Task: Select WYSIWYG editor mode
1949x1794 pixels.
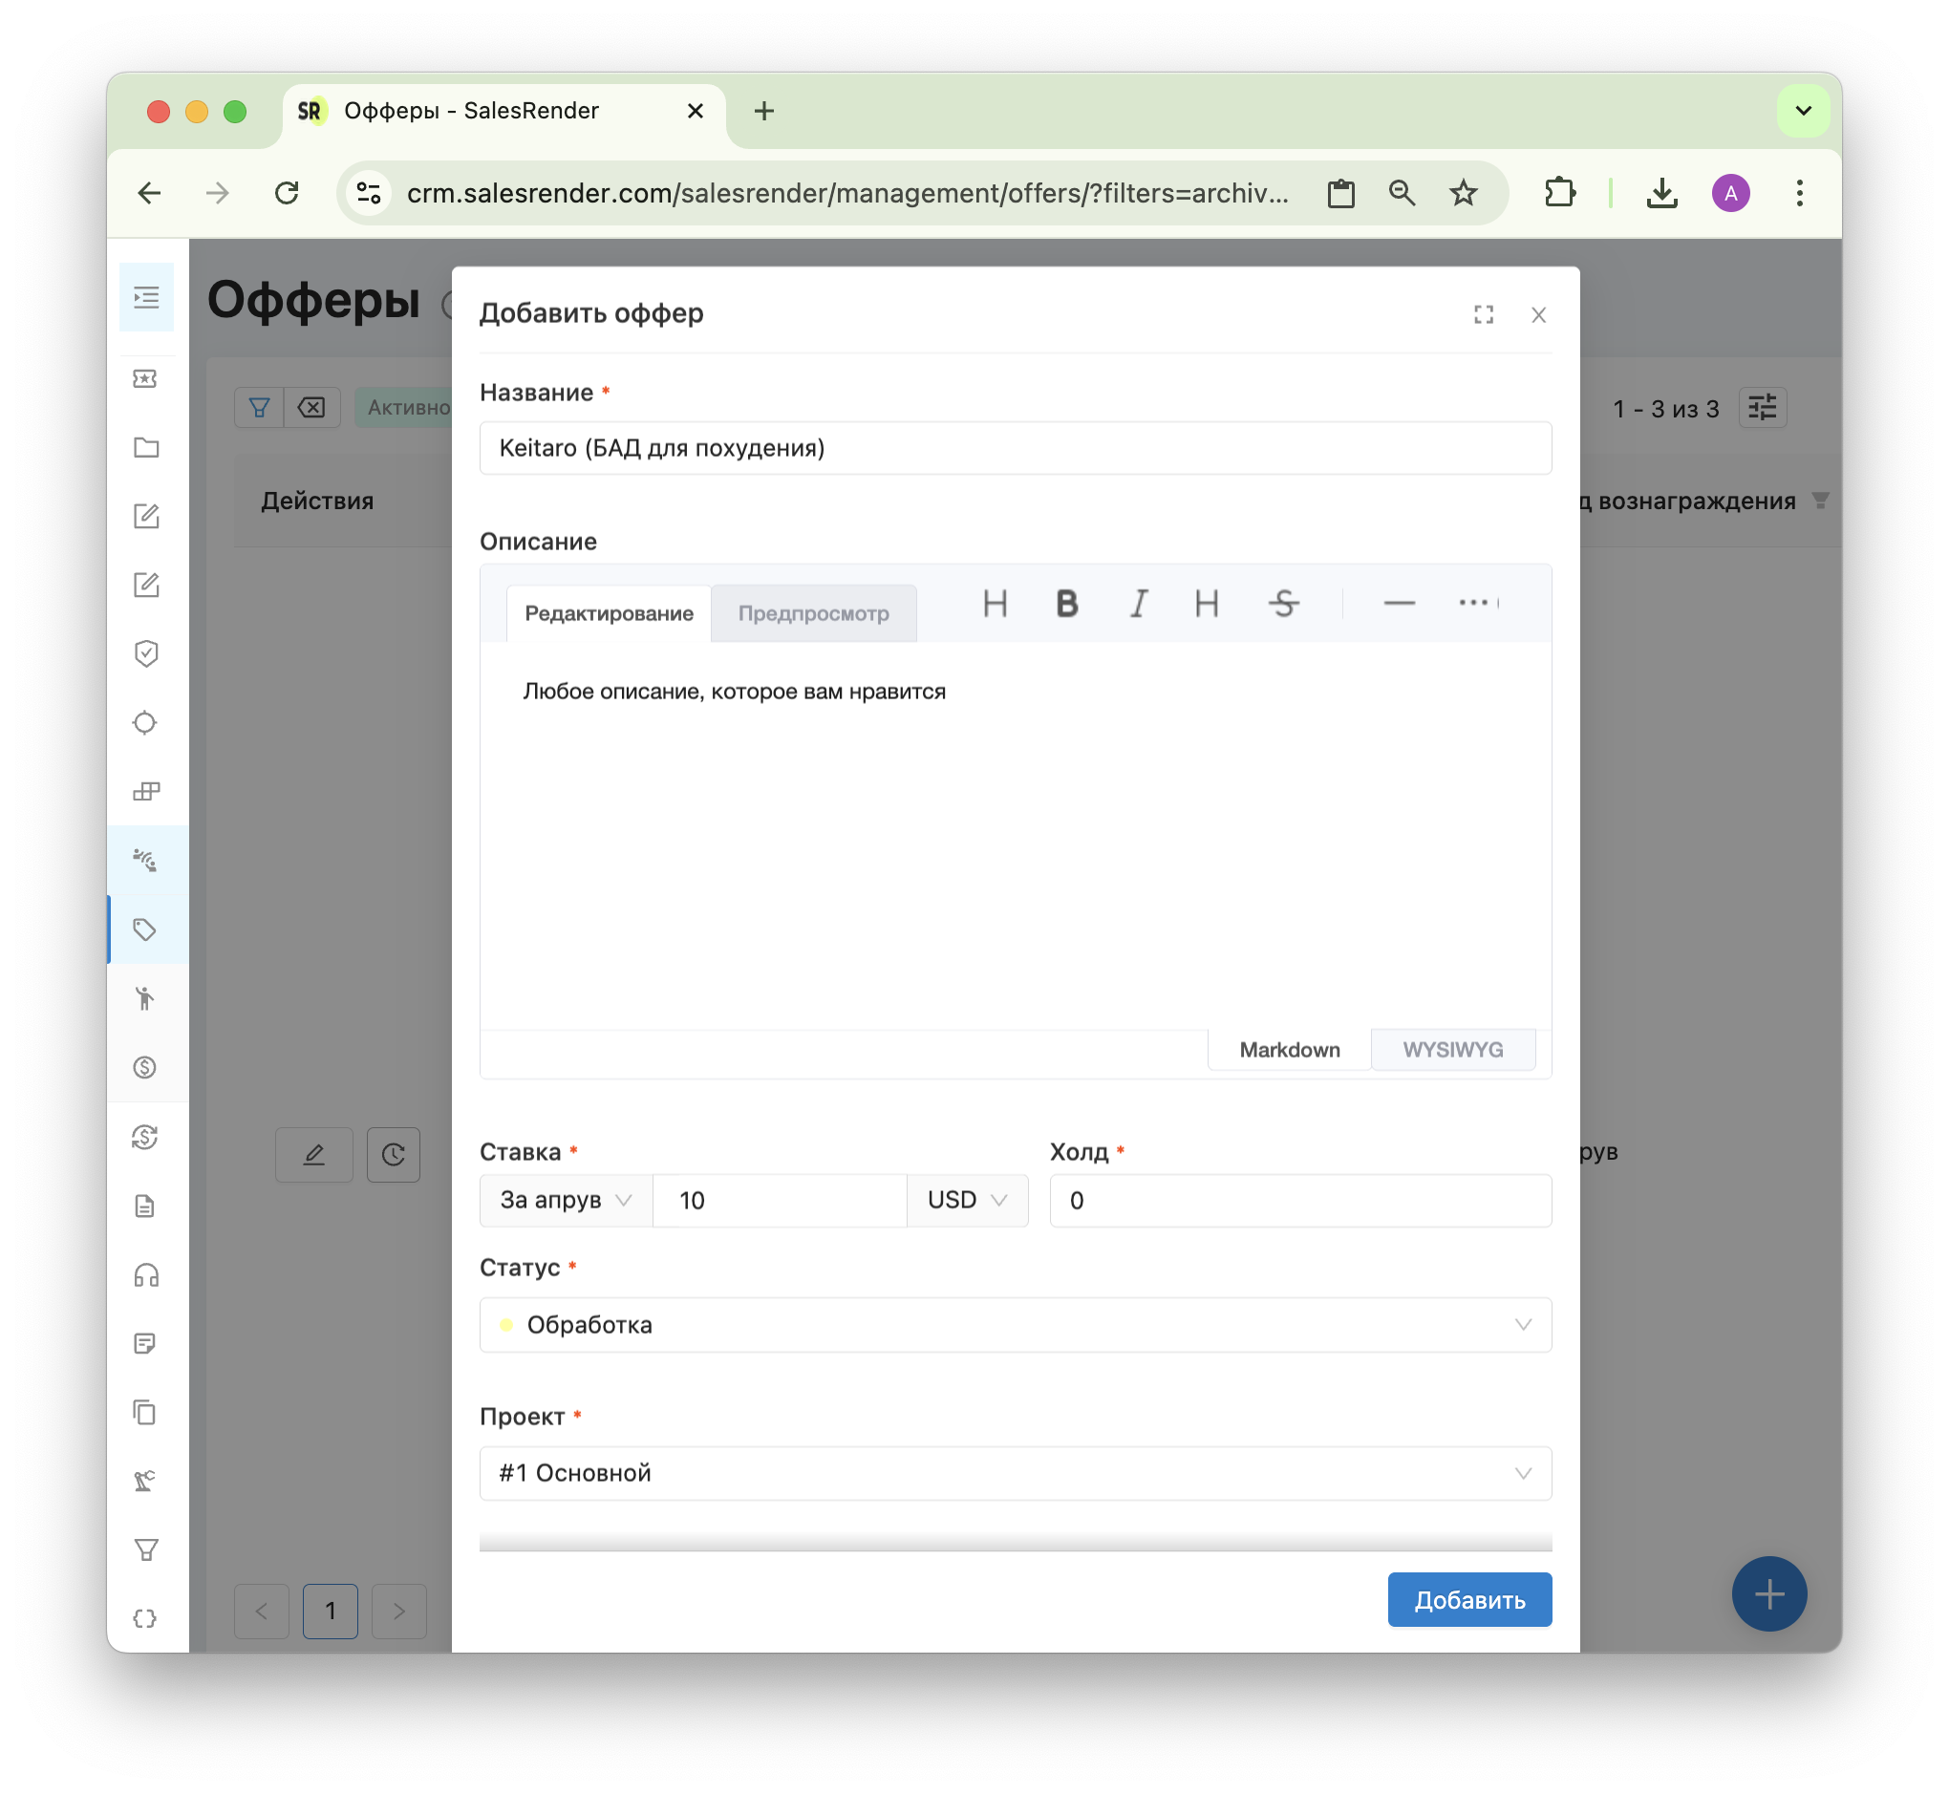Action: coord(1453,1051)
